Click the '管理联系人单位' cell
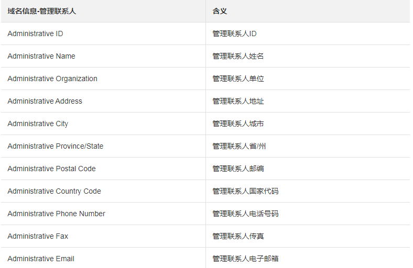Viewport: 413px width, 268px height. (238, 79)
